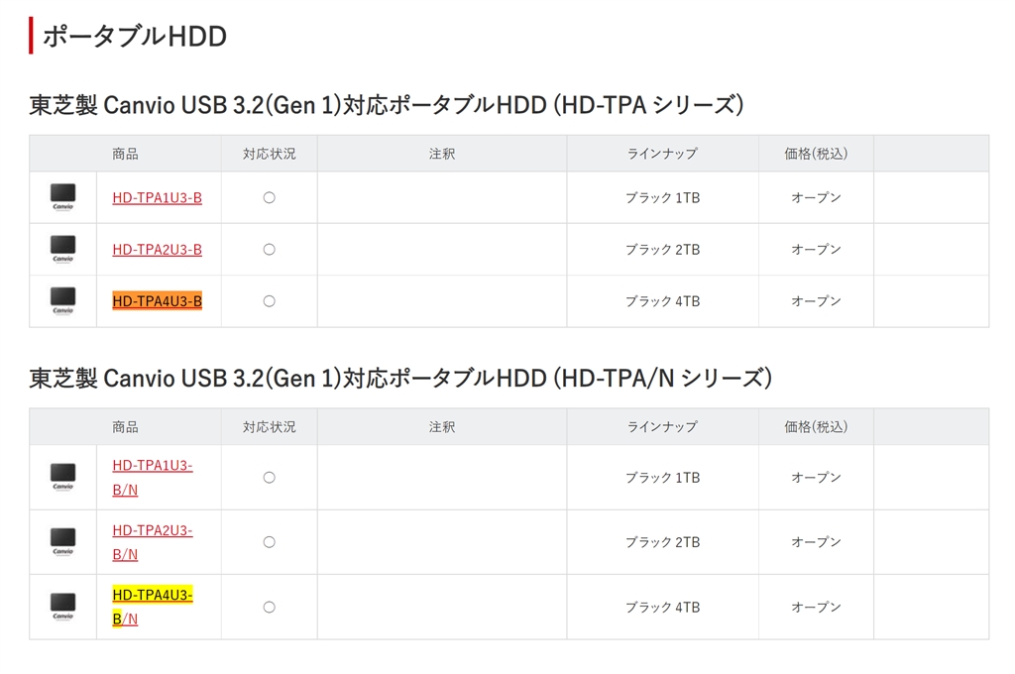Click the compatibility circle for HD-TPA4U3-B
The image size is (1015, 674).
(x=269, y=301)
